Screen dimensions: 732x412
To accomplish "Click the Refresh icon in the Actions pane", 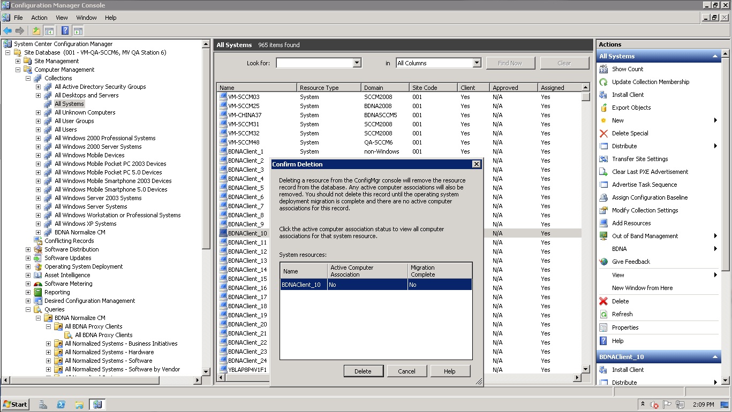I will 603,314.
